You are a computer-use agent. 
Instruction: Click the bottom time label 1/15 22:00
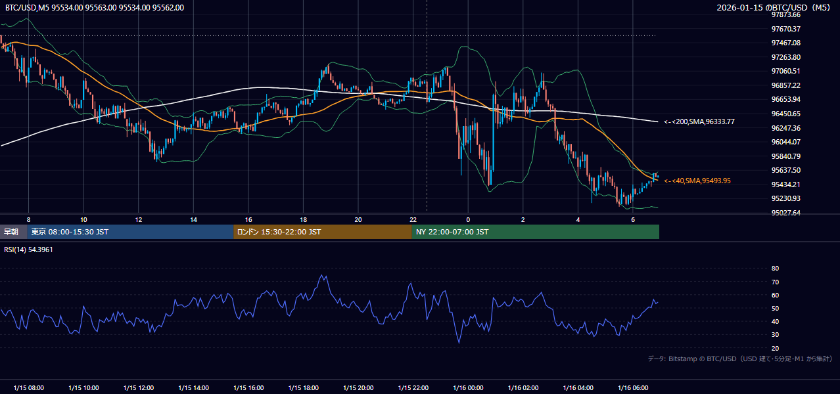(413, 388)
